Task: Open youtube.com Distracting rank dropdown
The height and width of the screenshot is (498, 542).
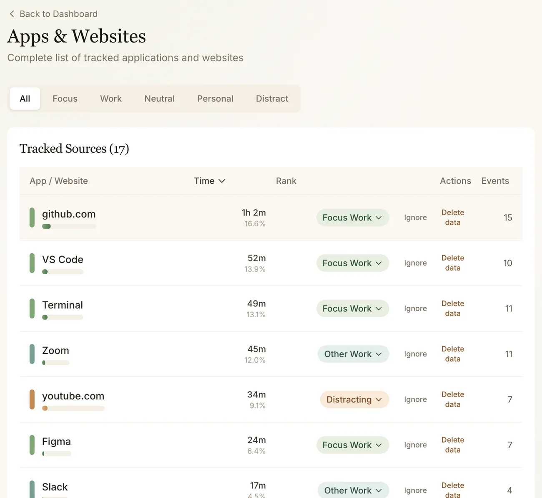Action: click(354, 399)
